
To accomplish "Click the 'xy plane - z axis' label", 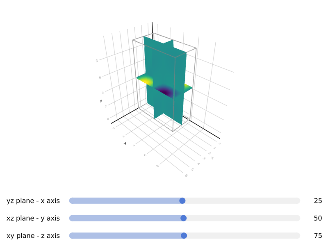I will click(x=33, y=236).
